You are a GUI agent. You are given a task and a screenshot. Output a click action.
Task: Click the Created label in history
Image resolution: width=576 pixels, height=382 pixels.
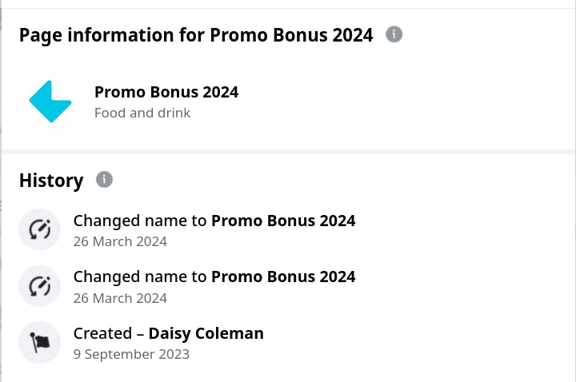102,333
